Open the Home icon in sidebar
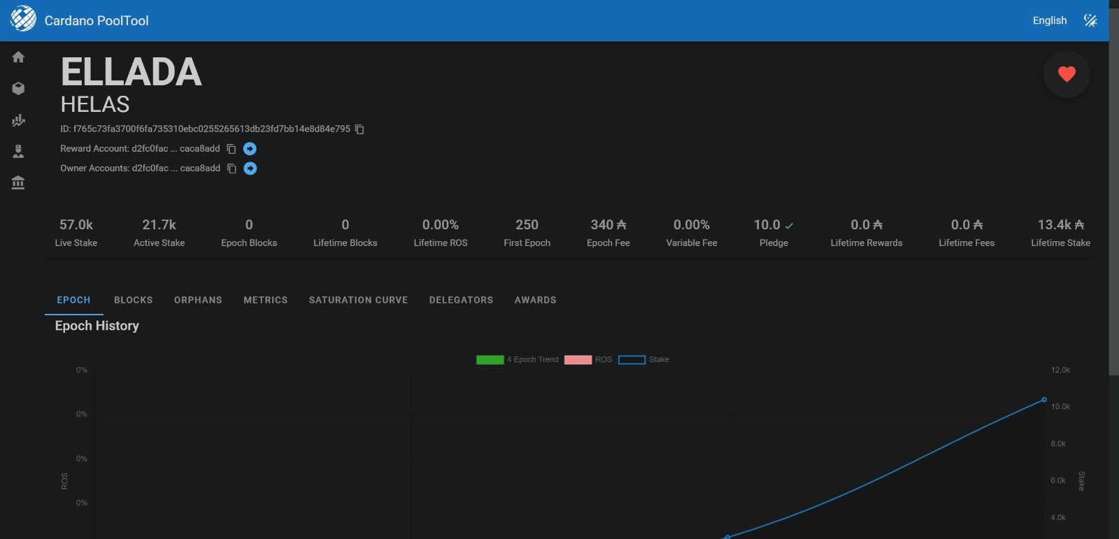Image resolution: width=1119 pixels, height=539 pixels. tap(18, 57)
